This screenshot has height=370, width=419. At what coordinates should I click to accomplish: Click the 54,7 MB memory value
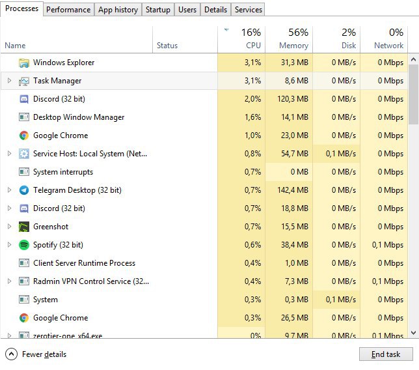click(x=295, y=154)
